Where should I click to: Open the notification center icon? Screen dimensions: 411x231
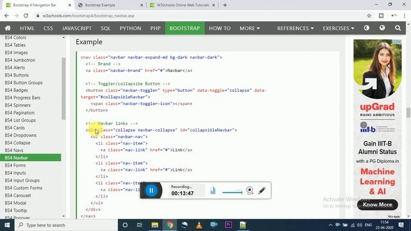[x=401, y=225]
